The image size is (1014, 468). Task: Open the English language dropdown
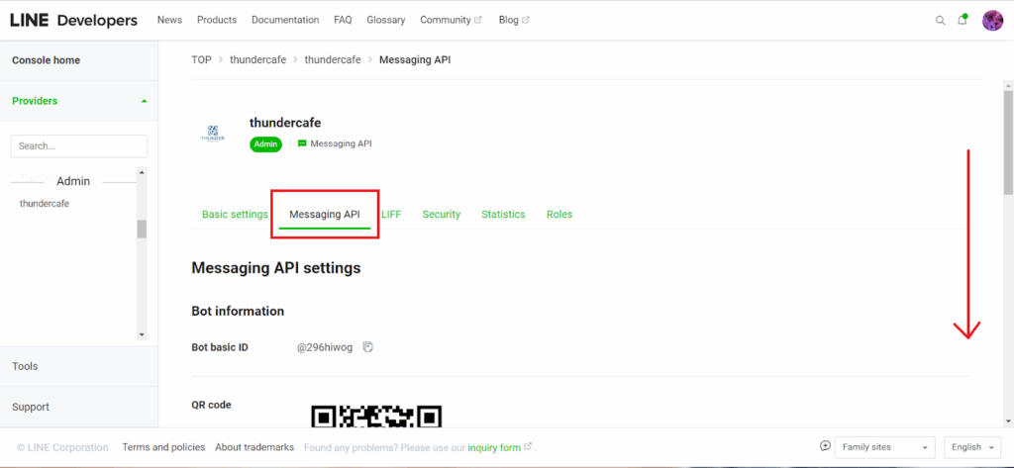click(x=973, y=447)
